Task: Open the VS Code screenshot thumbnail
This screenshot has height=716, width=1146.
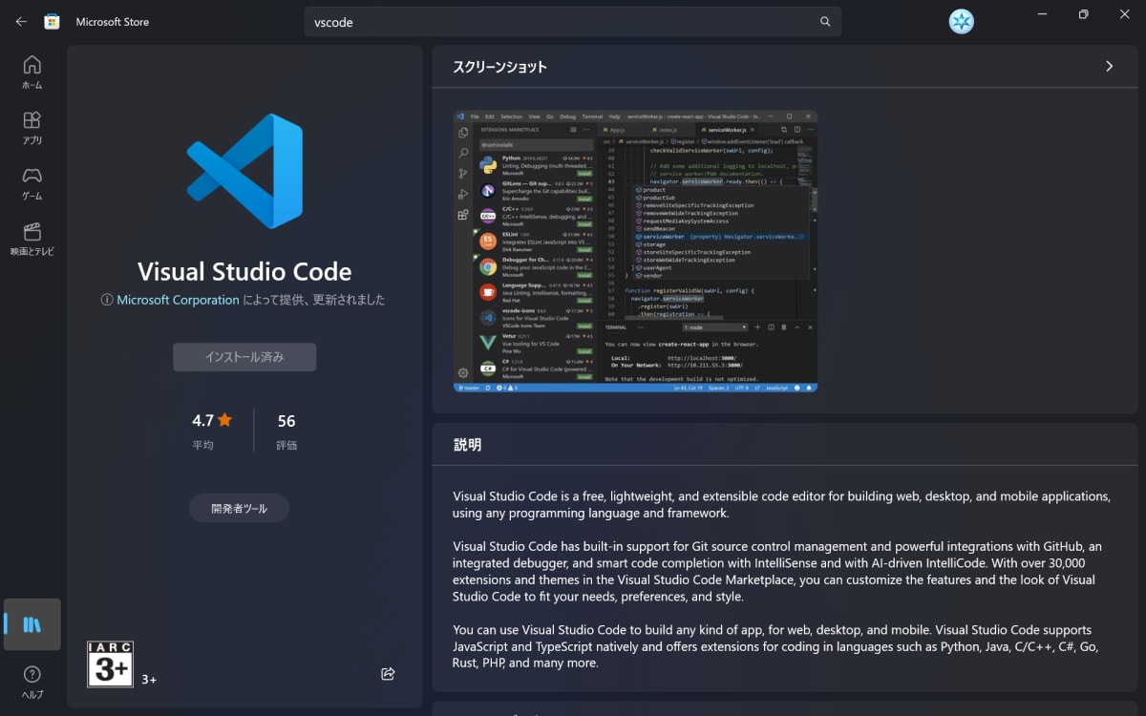Action: [x=633, y=251]
